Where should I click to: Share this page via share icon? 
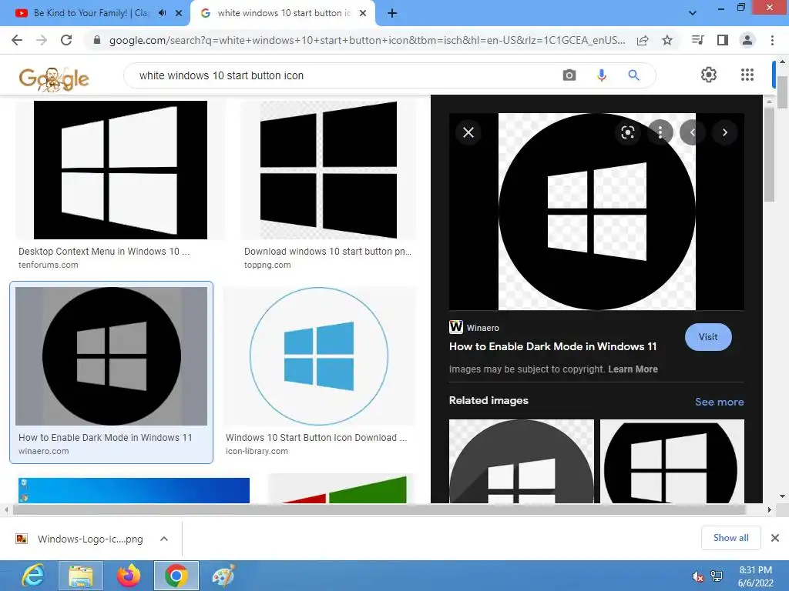[x=643, y=40]
